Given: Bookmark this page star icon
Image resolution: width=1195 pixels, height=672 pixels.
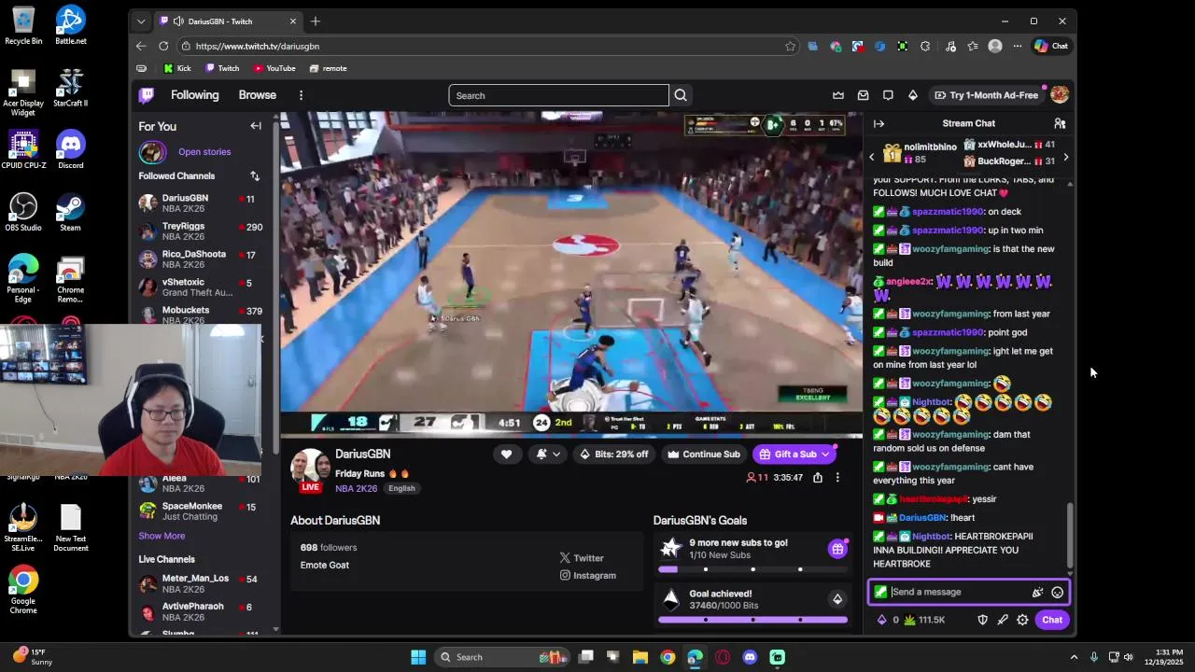Looking at the screenshot, I should pos(790,46).
